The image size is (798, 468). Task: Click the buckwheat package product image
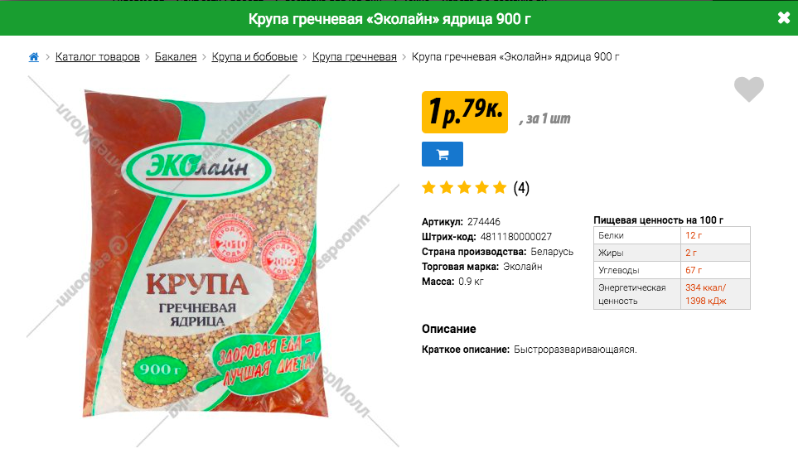(x=206, y=253)
